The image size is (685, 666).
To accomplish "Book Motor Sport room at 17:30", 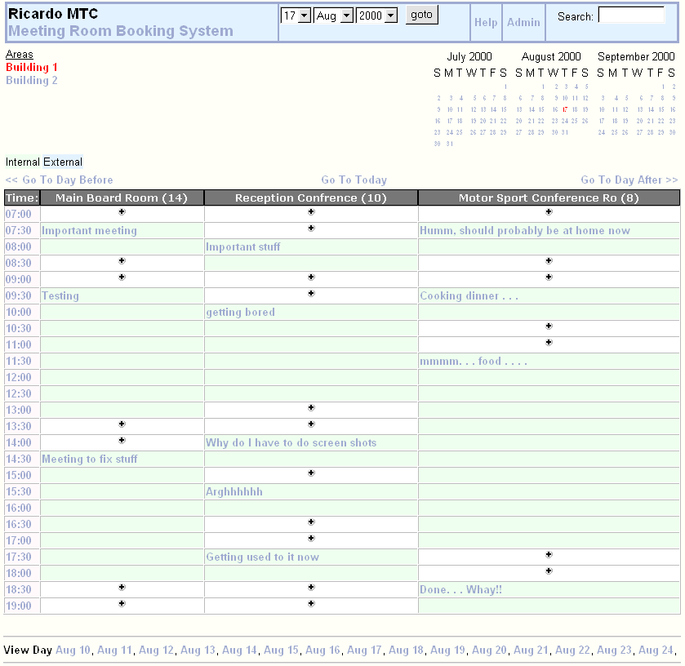I will pyautogui.click(x=549, y=555).
